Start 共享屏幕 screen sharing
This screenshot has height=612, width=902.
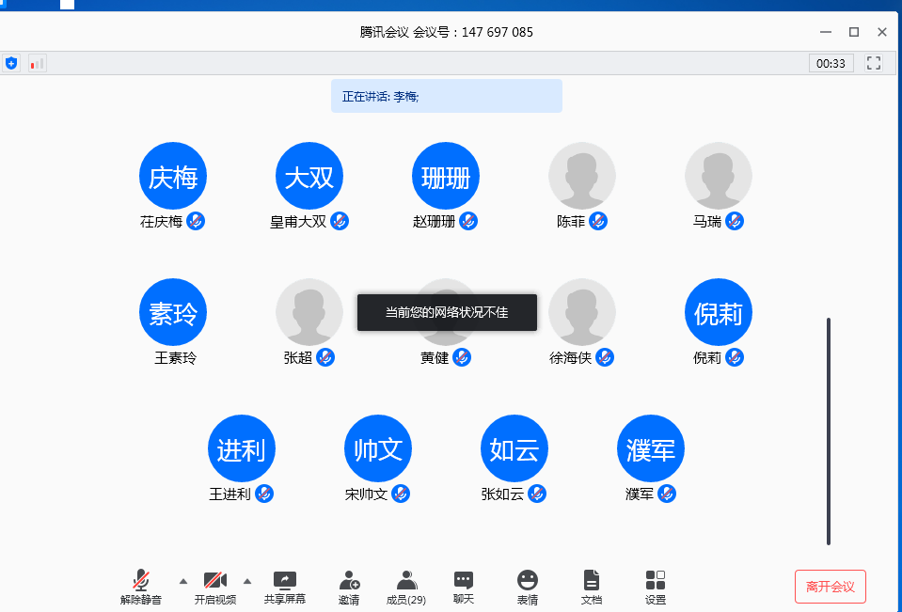(284, 587)
